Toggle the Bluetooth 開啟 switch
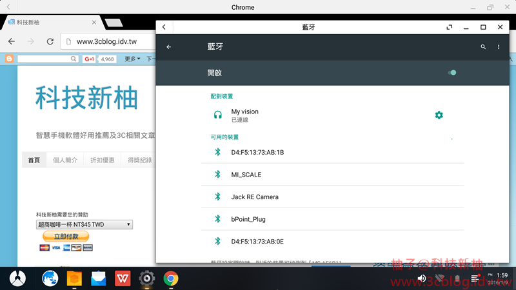Viewport: 516px width, 290px height. tap(452, 73)
